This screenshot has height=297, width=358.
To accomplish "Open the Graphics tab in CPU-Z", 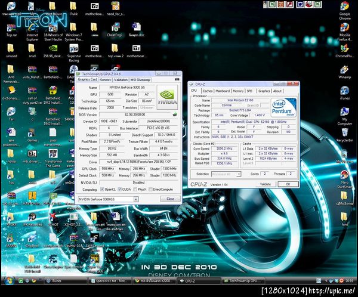I will pyautogui.click(x=264, y=91).
